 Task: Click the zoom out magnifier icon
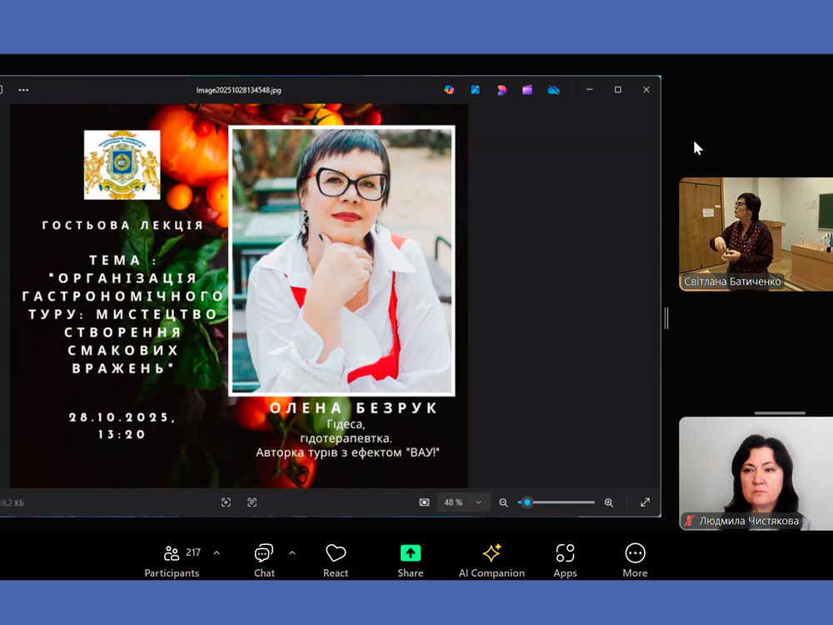503,502
